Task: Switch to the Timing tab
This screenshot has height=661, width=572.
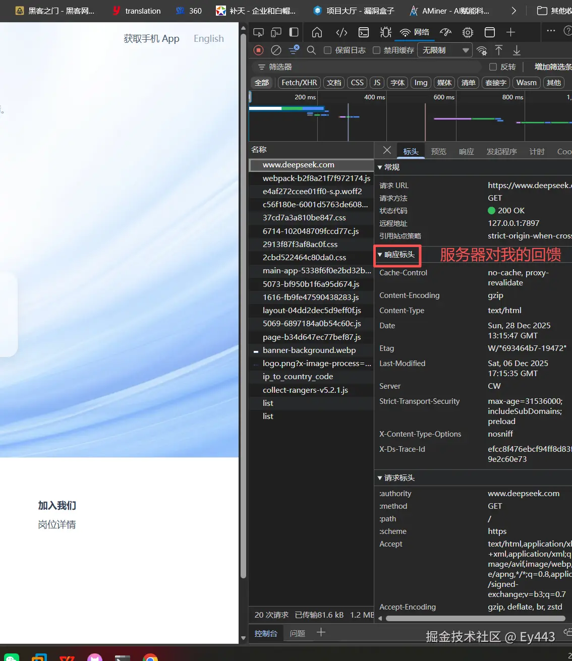Action: [x=537, y=151]
